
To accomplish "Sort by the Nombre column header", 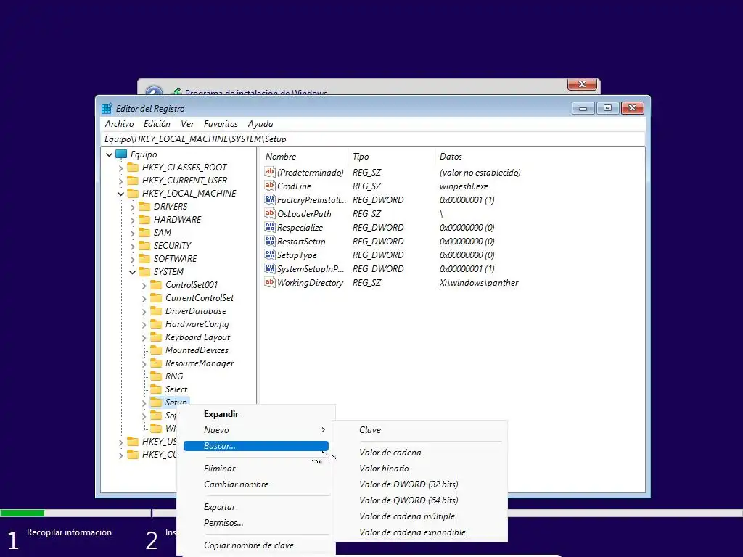I will tap(305, 157).
